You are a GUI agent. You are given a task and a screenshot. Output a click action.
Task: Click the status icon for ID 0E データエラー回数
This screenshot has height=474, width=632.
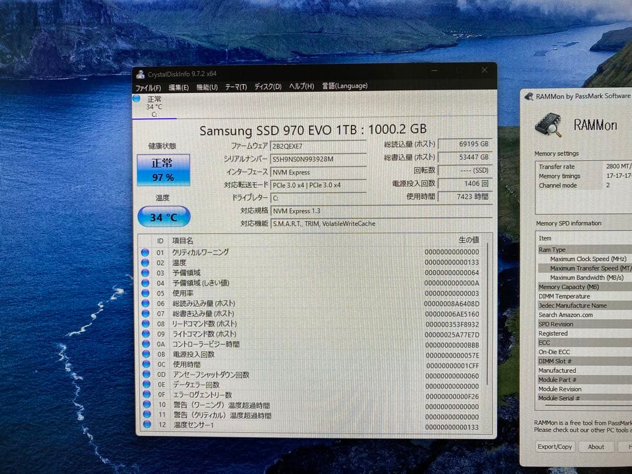point(146,384)
